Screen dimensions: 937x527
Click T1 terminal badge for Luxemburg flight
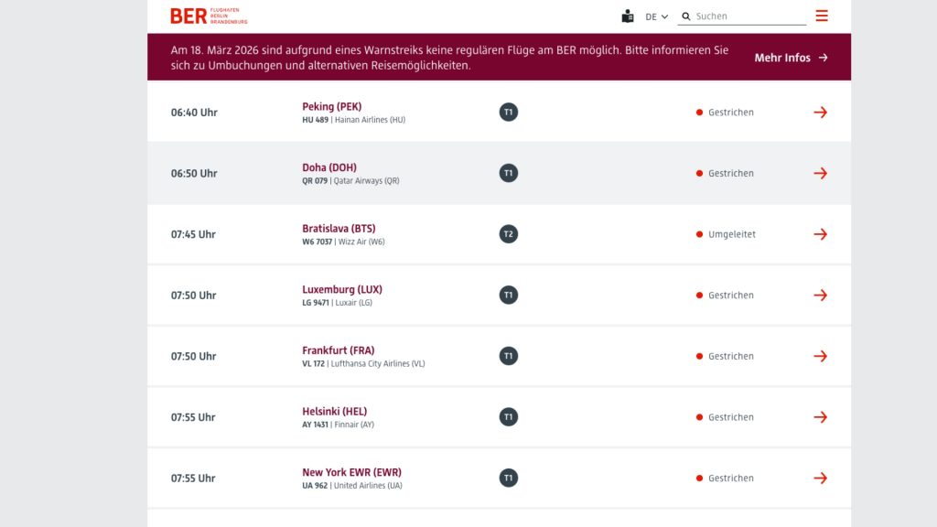point(509,296)
